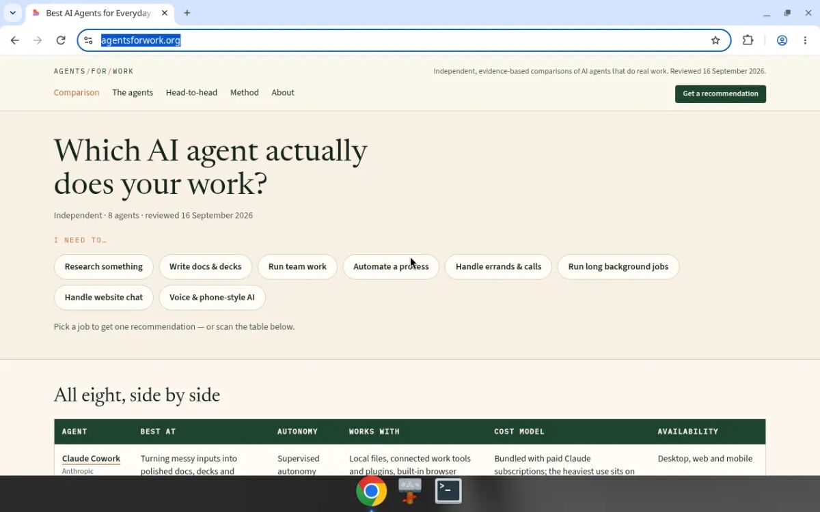Click AGENTS/FOR/WORK site logo

click(94, 71)
